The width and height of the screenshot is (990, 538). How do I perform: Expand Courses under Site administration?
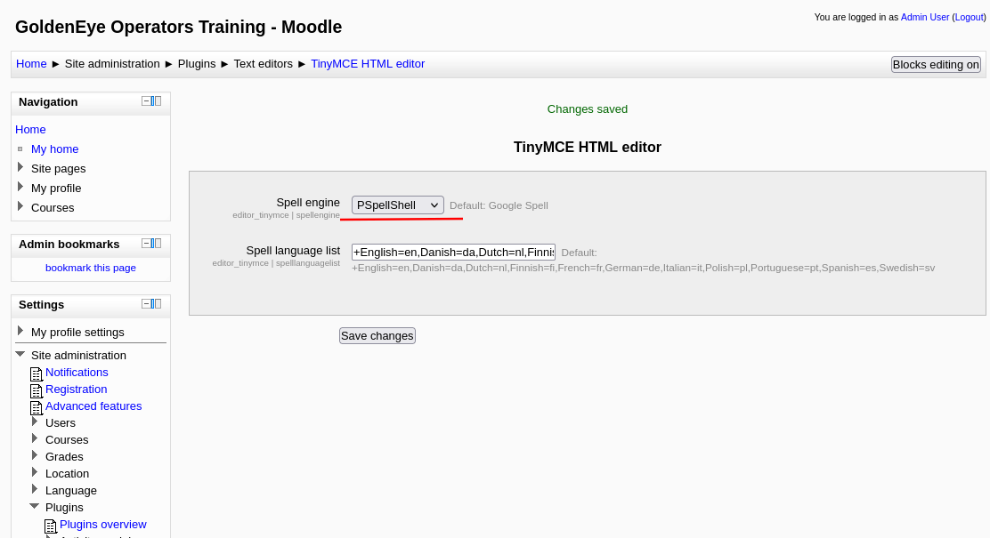[35, 438]
